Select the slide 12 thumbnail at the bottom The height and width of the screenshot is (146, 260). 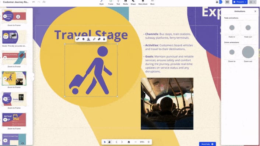(x=14, y=139)
